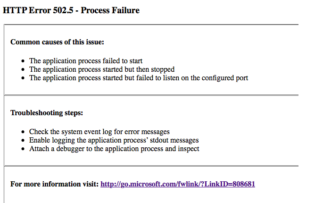Screen dimensions: 323x203
Task: Click the 'Troubleshooting steps:' heading
Action: point(47,113)
